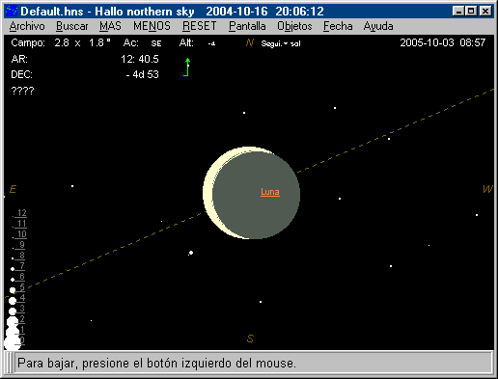Screen dimensions: 498x379
Task: Click MAS to zoom in
Action: point(110,26)
